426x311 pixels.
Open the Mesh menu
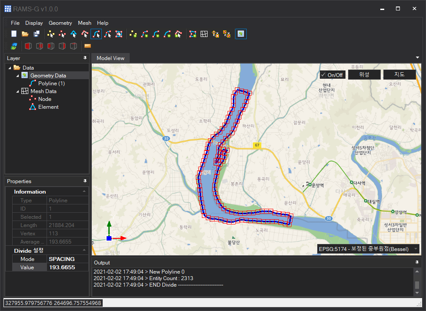click(x=84, y=23)
